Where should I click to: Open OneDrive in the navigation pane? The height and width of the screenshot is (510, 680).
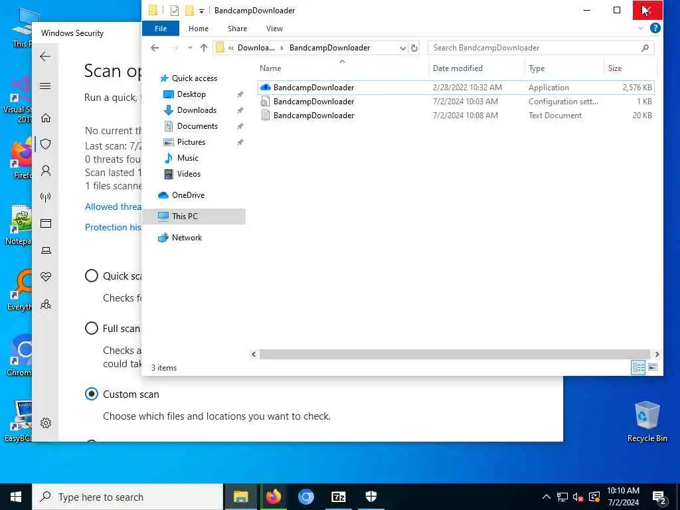188,195
